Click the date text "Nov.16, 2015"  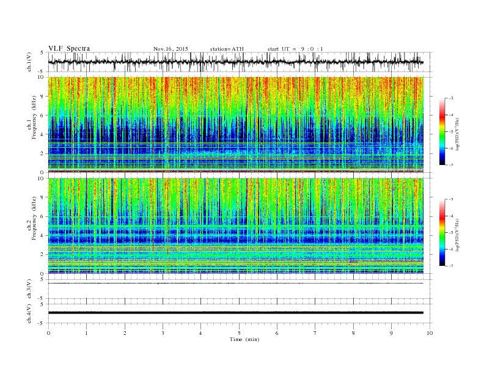click(170, 49)
